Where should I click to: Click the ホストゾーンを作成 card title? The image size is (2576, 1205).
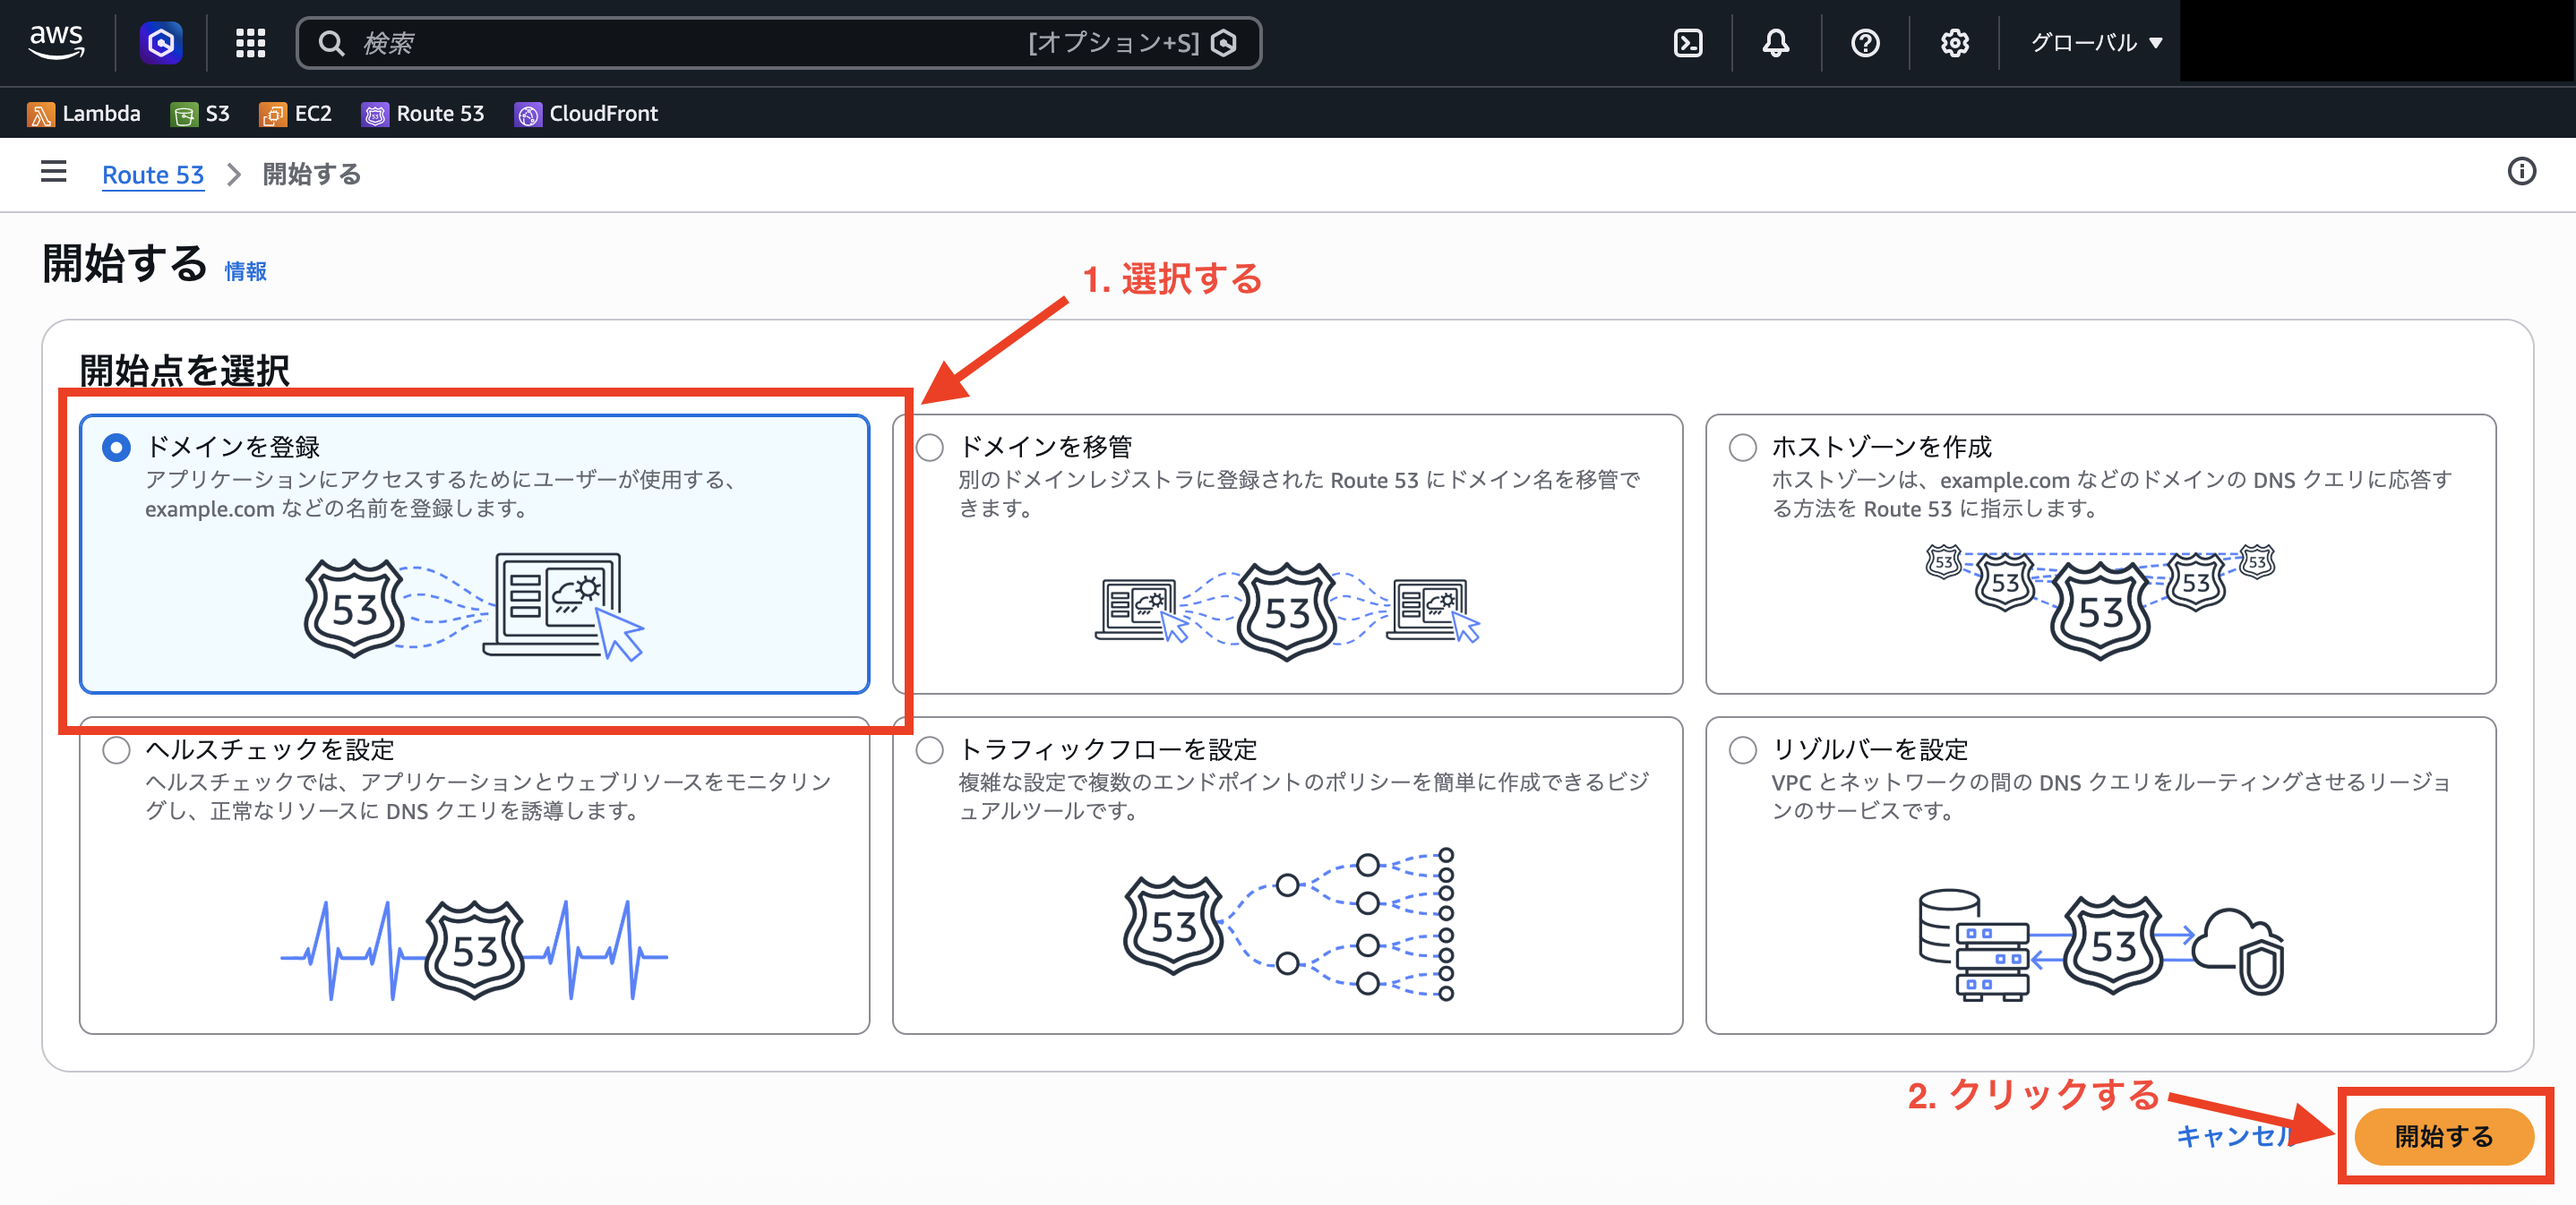(x=1881, y=447)
